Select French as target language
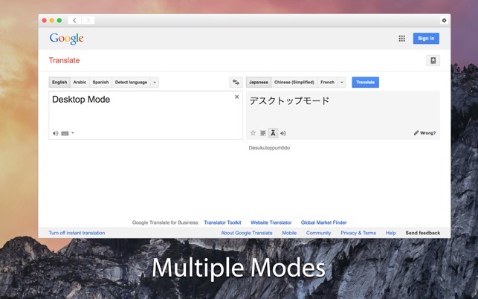Image resolution: width=478 pixels, height=299 pixels. [327, 82]
